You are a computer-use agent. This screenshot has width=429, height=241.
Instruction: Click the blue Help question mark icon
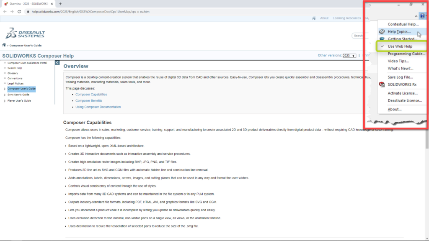[x=421, y=16]
